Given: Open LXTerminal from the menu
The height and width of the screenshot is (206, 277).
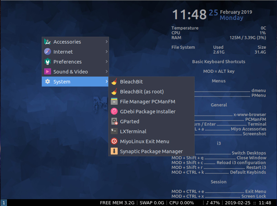Looking at the screenshot, I should coord(151,131).
